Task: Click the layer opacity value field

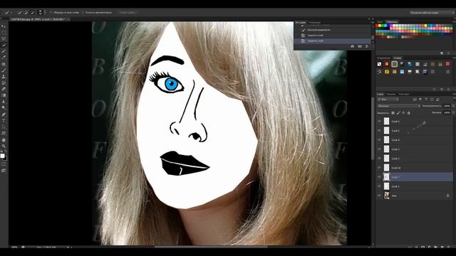Action: tap(447, 106)
